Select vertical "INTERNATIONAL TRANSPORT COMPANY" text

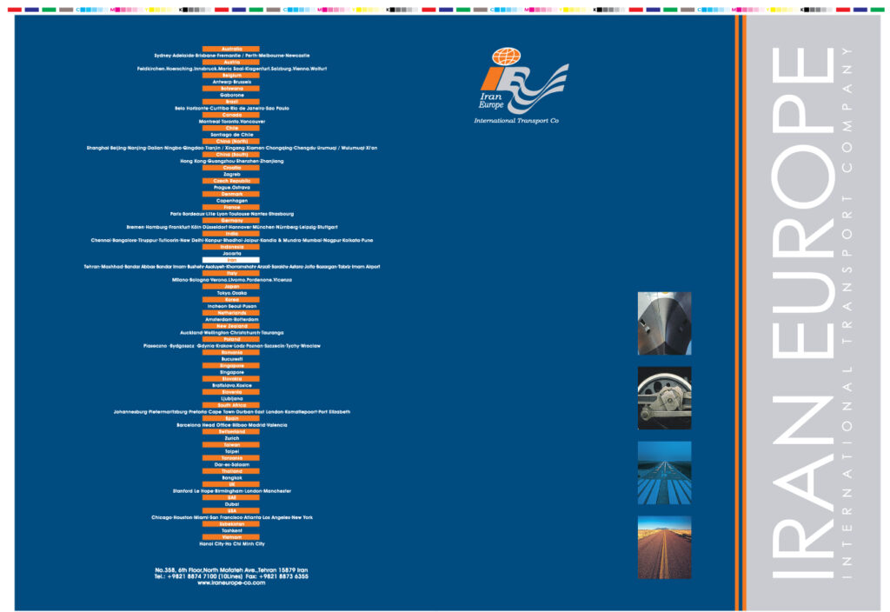847,313
